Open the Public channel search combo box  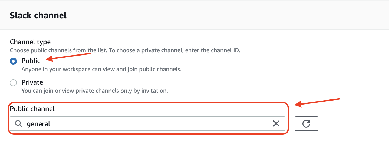pos(147,124)
